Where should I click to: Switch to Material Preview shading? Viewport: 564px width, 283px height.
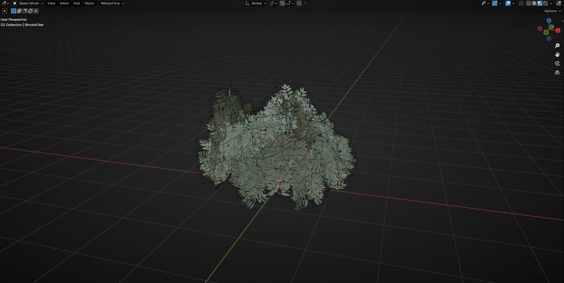(540, 3)
